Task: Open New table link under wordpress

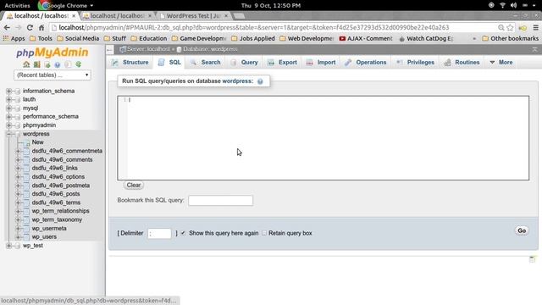Action: pyautogui.click(x=37, y=142)
